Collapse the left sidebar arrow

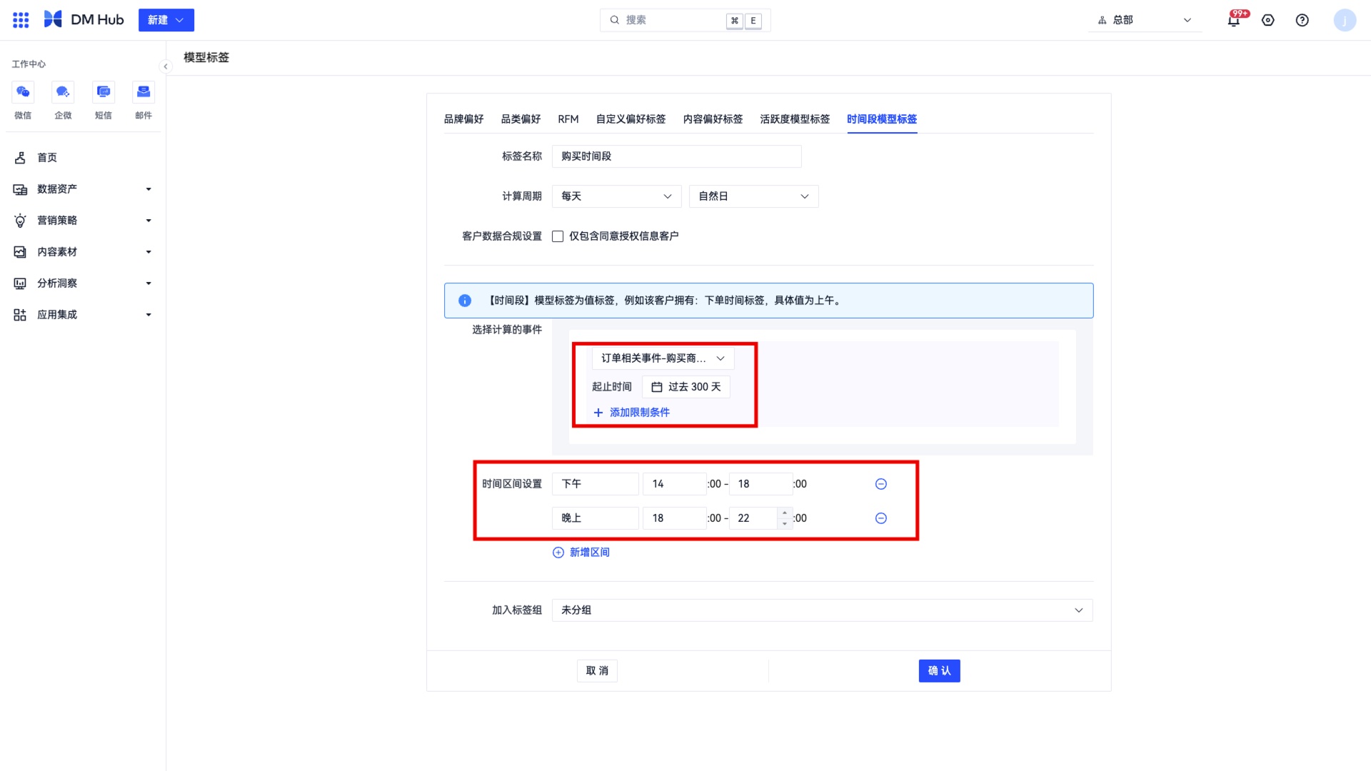tap(166, 66)
